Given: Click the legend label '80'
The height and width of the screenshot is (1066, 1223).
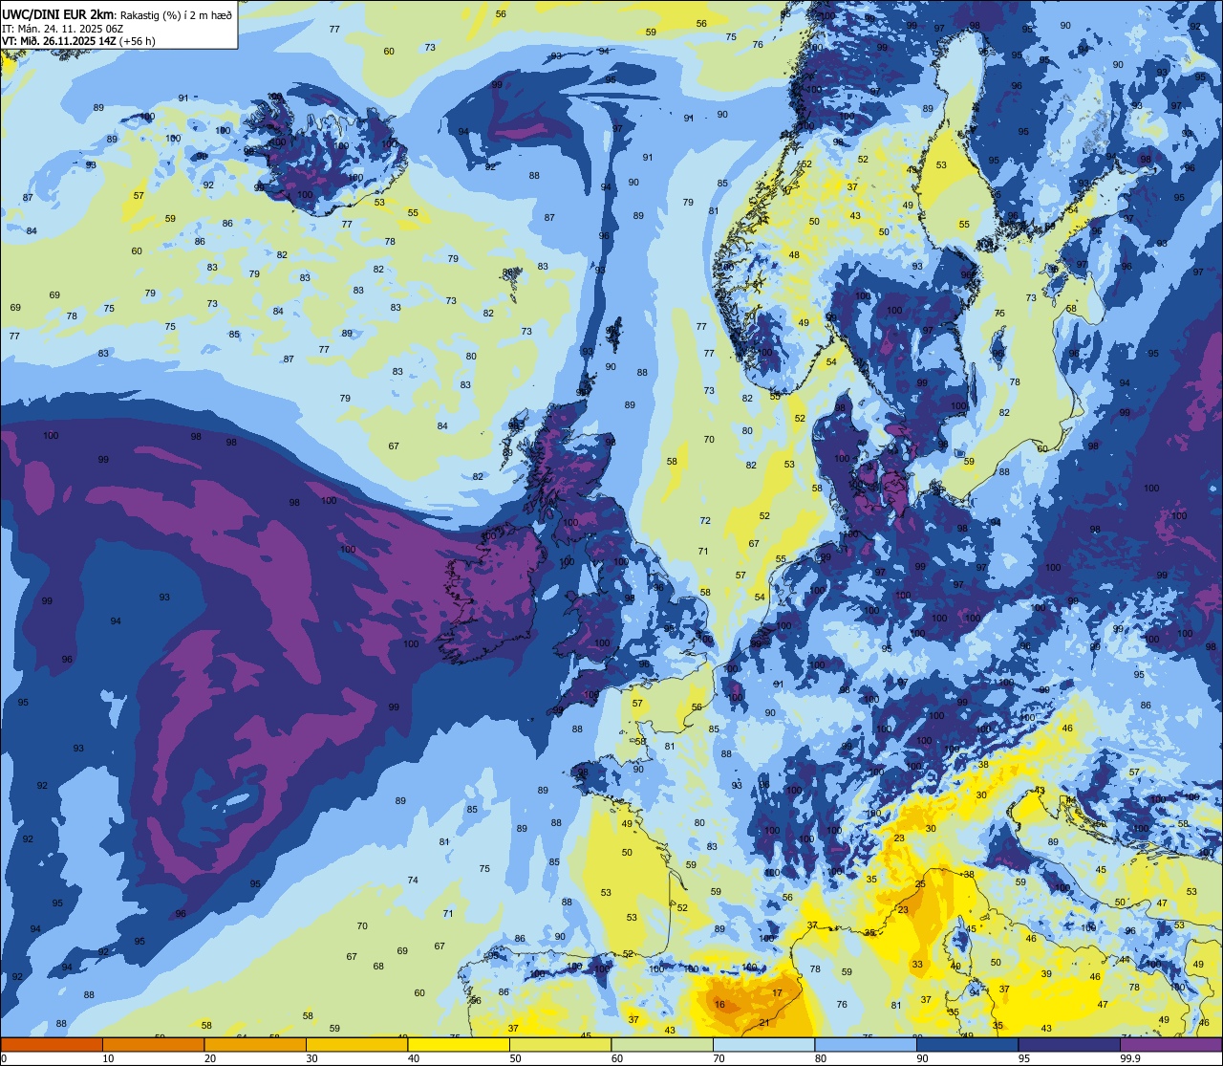Looking at the screenshot, I should click(x=821, y=1058).
